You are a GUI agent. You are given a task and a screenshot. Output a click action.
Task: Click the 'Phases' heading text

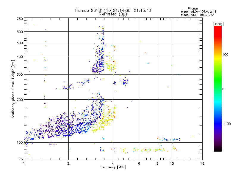pyautogui.click(x=192, y=9)
